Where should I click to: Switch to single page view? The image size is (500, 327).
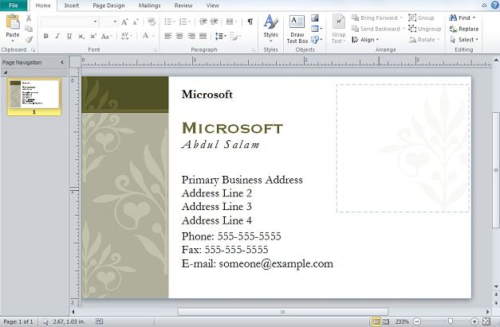point(376,321)
